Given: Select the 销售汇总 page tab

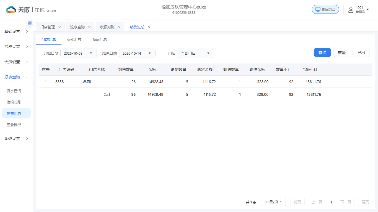Looking at the screenshot, I should 137,27.
